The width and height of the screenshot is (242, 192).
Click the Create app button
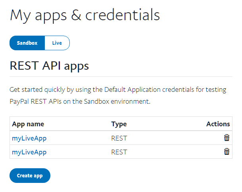30,175
